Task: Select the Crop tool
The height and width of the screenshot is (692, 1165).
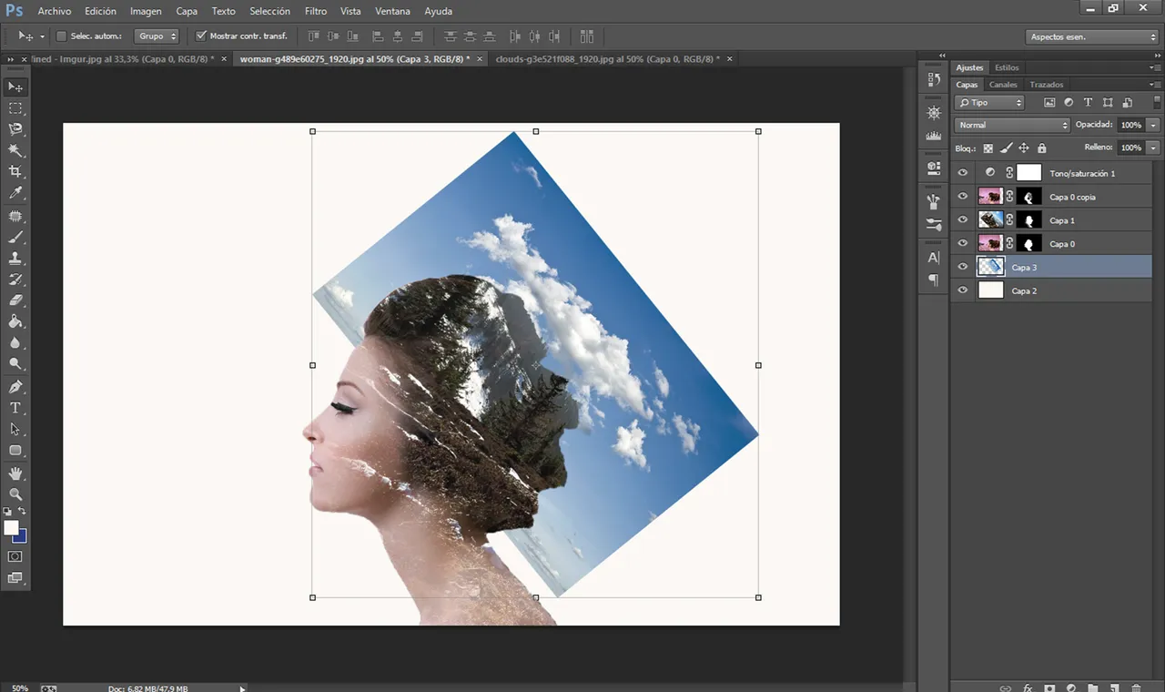Action: click(x=15, y=171)
